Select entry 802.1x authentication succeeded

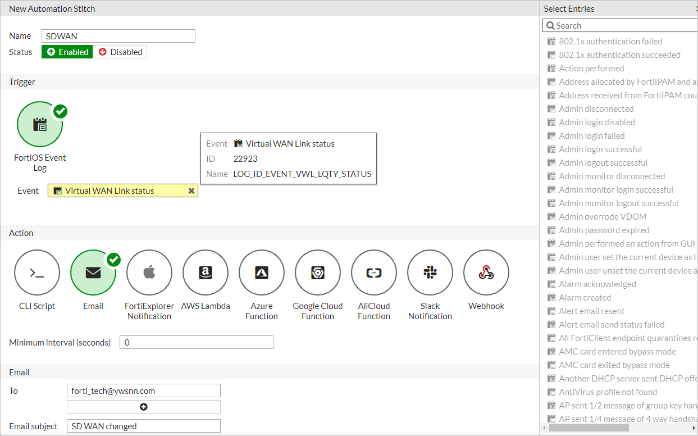click(x=620, y=55)
